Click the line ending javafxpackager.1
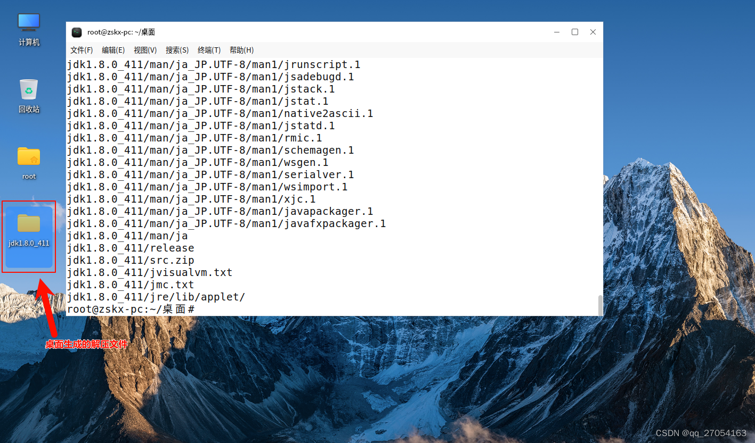 click(x=226, y=223)
